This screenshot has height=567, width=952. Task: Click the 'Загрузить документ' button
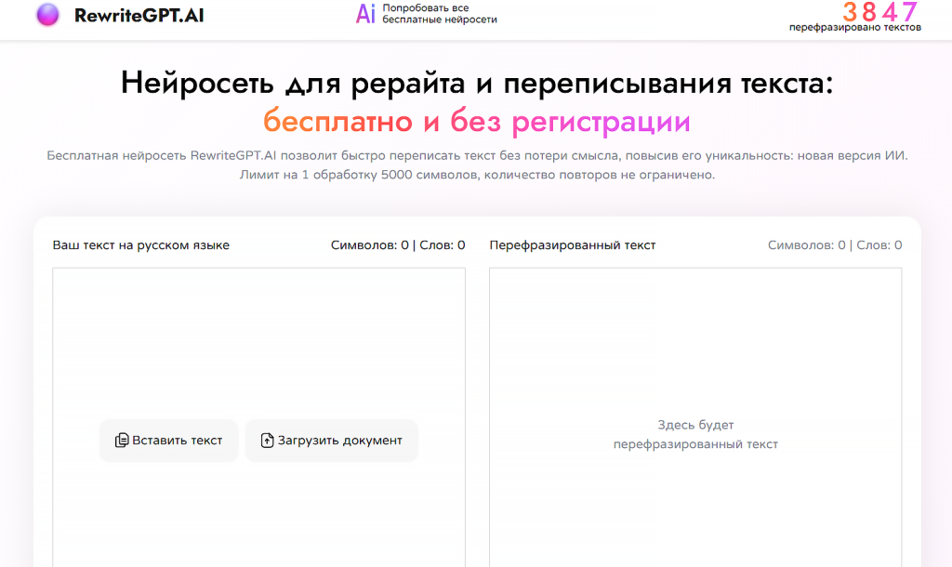[332, 440]
